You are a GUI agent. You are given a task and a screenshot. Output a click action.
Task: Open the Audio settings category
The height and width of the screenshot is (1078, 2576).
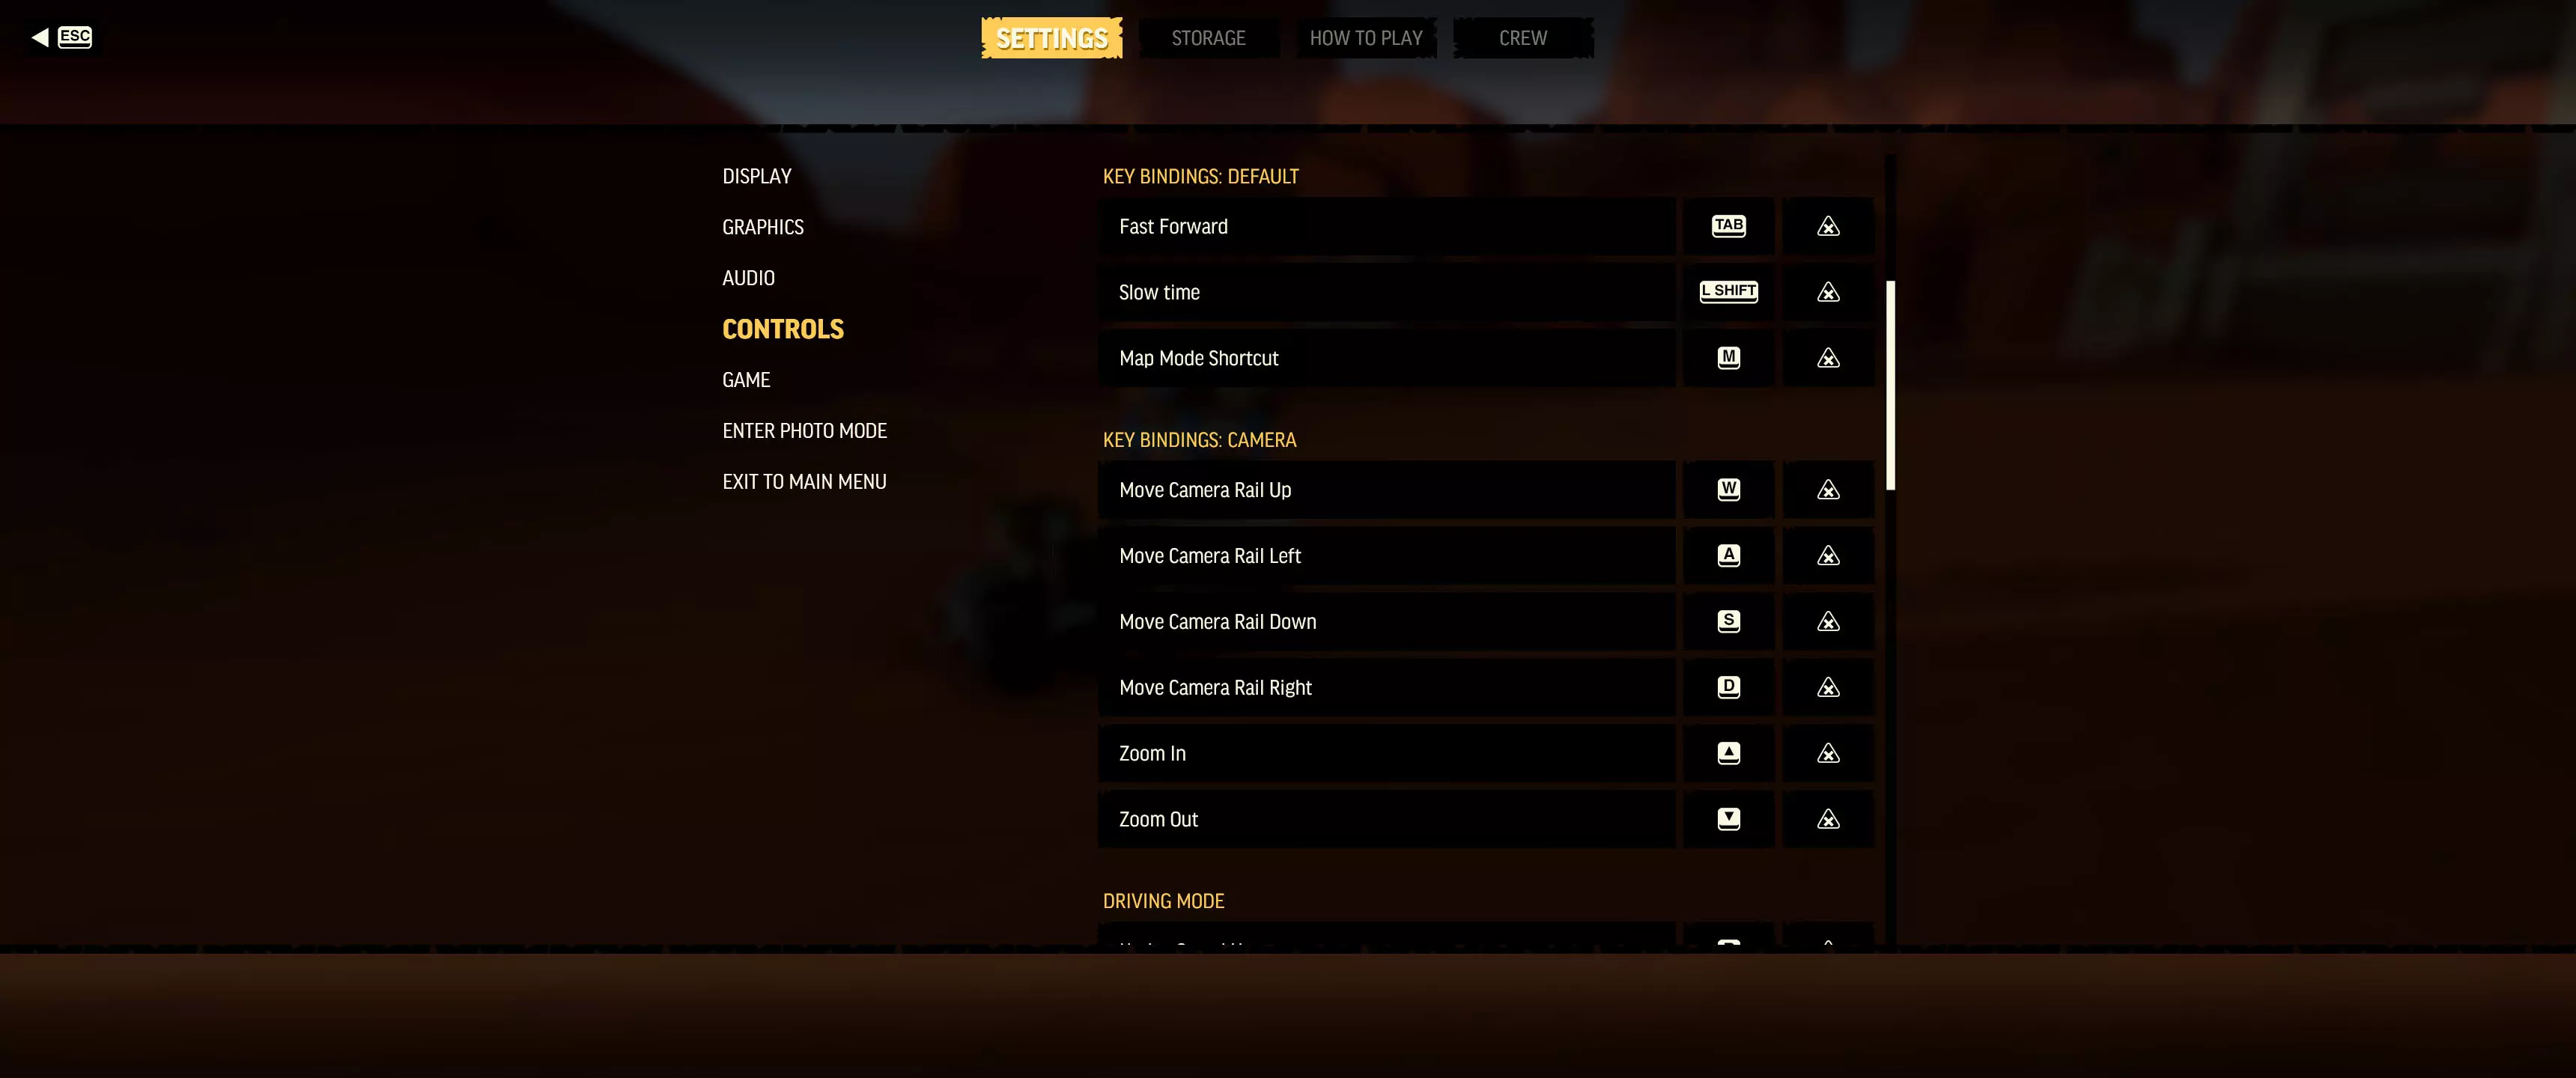748,278
